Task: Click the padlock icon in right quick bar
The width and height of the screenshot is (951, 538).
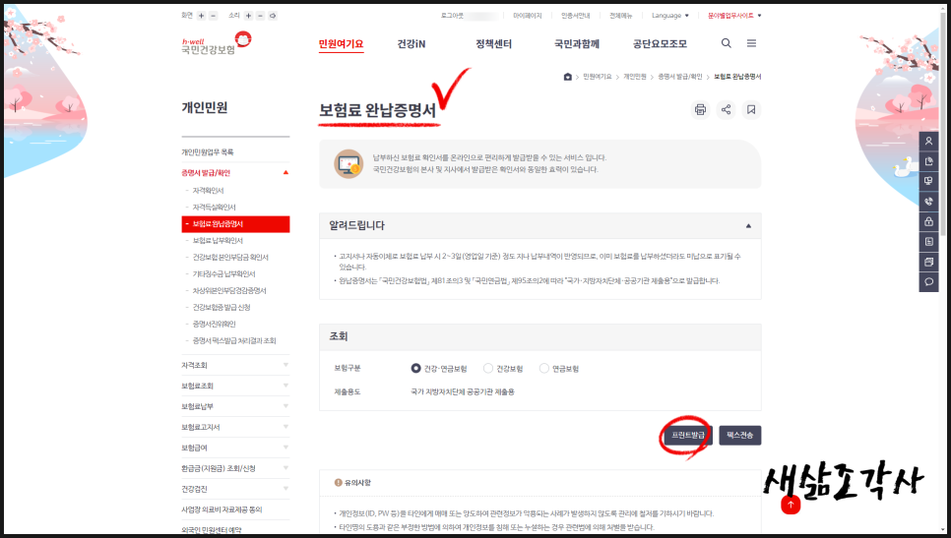Action: coord(928,221)
